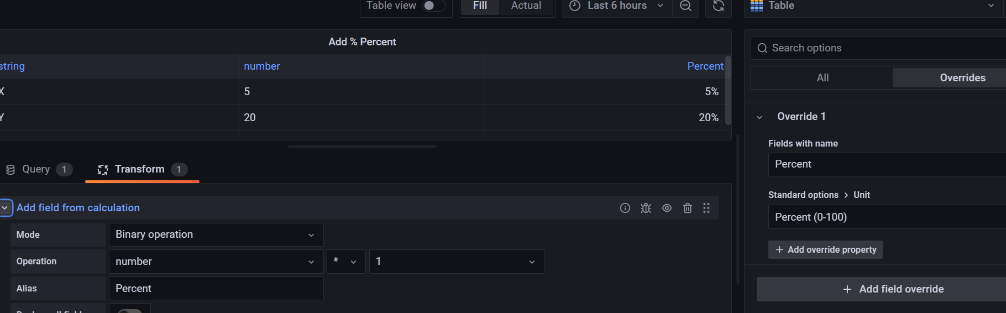The width and height of the screenshot is (1006, 313).
Task: Select the Actual size option
Action: click(x=526, y=6)
